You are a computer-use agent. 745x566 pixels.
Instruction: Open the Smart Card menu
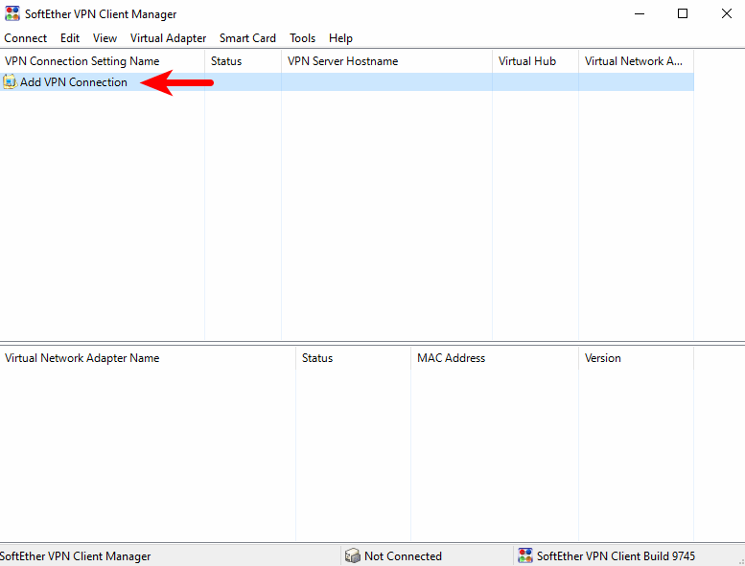(x=247, y=38)
